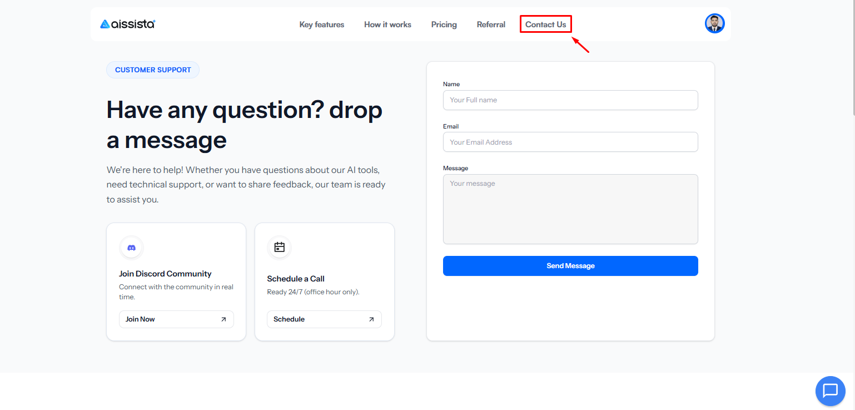
Task: Click the Join Now text label
Action: [140, 319]
